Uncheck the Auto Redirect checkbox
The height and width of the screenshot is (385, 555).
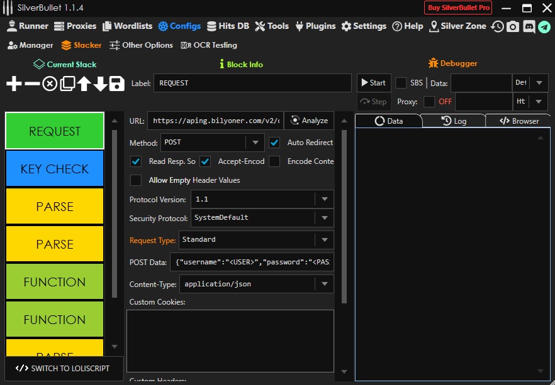click(x=274, y=143)
